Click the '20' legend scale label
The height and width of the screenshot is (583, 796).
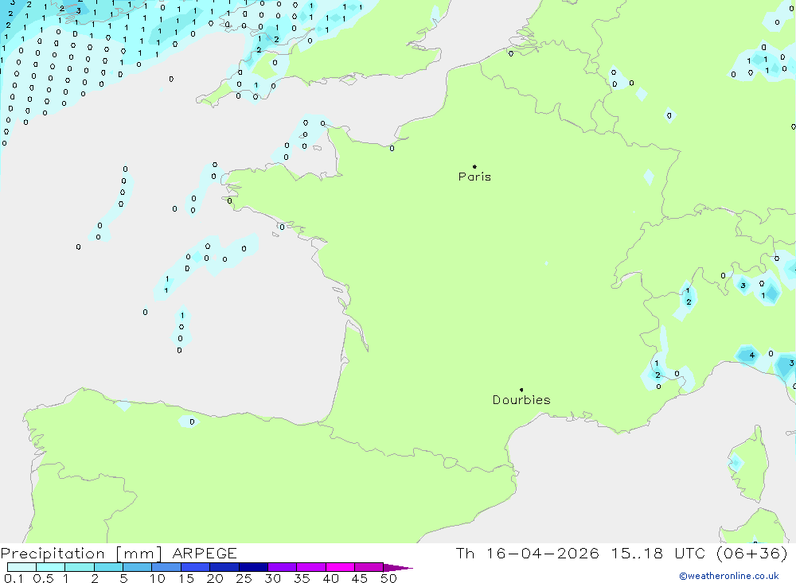(215, 578)
